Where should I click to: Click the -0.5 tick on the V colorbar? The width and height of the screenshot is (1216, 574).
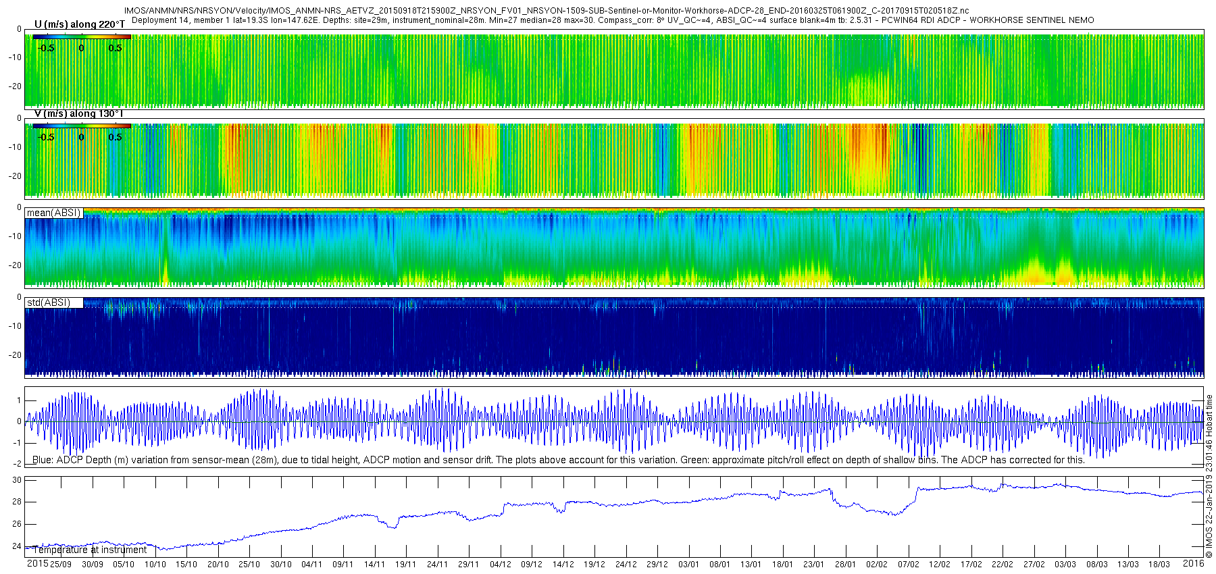click(x=45, y=137)
